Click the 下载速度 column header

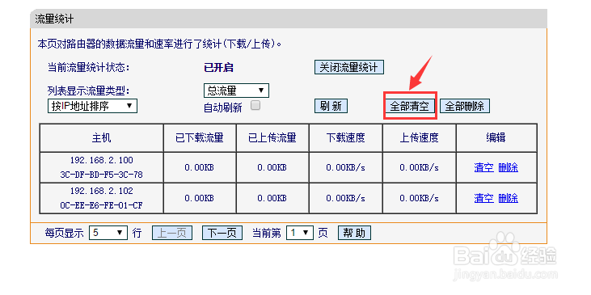click(346, 137)
